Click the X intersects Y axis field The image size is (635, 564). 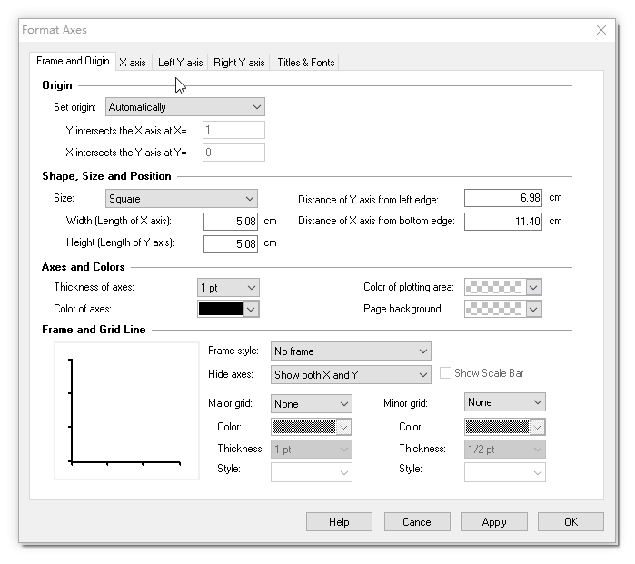(x=233, y=153)
